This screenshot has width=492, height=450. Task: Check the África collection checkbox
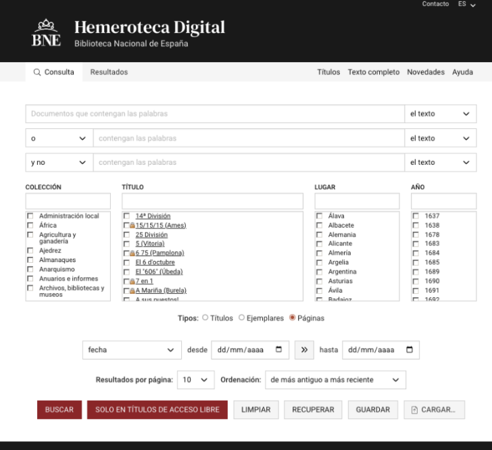click(30, 225)
